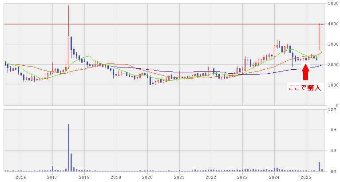Click the 2000 price axis label

tap(333, 64)
